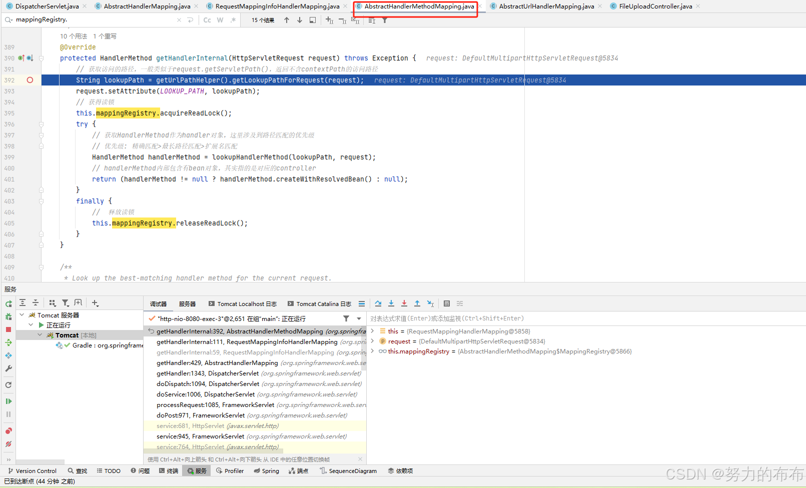Viewport: 806px width, 488px height.
Task: Resume program from the left debug sidebar
Action: pos(9,401)
